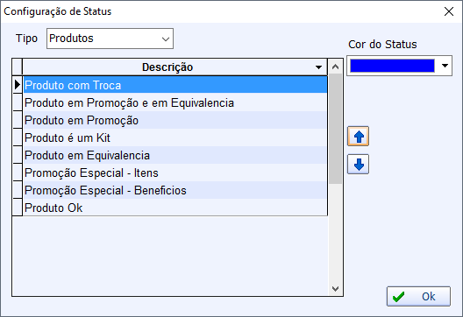
Task: Select the Produto é um Kit row
Action: pos(175,137)
